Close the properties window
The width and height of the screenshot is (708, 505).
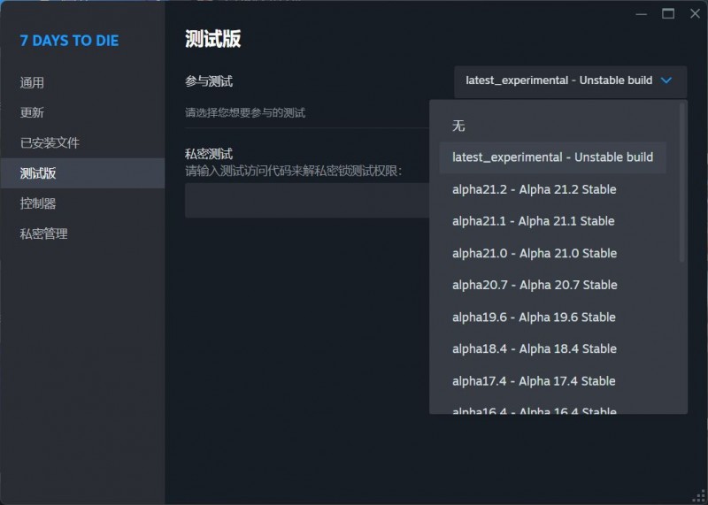(696, 14)
